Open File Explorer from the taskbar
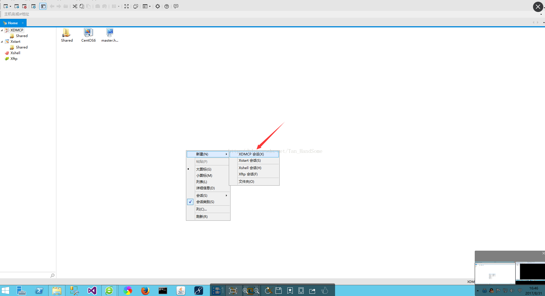The width and height of the screenshot is (545, 296). (57, 291)
